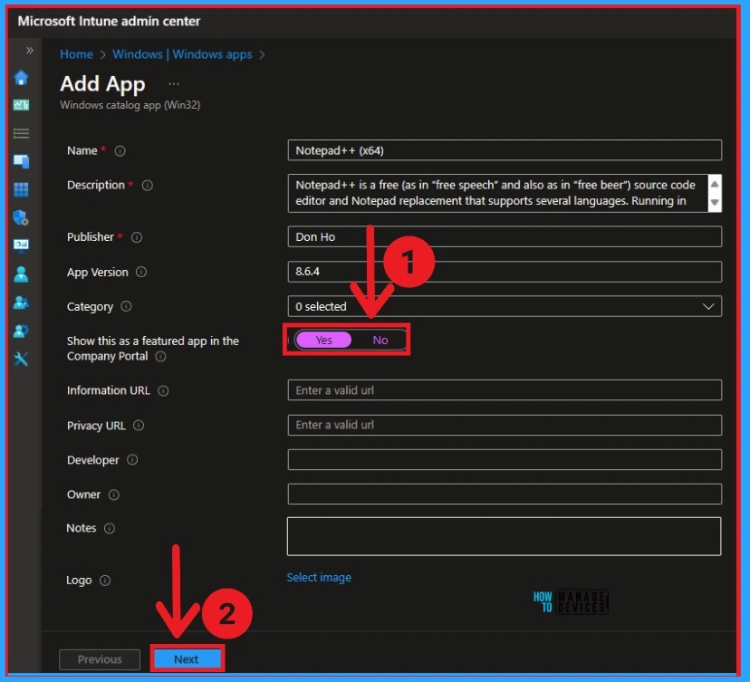Show info tooltip for Owner
Image resolution: width=750 pixels, height=682 pixels.
[x=114, y=495]
